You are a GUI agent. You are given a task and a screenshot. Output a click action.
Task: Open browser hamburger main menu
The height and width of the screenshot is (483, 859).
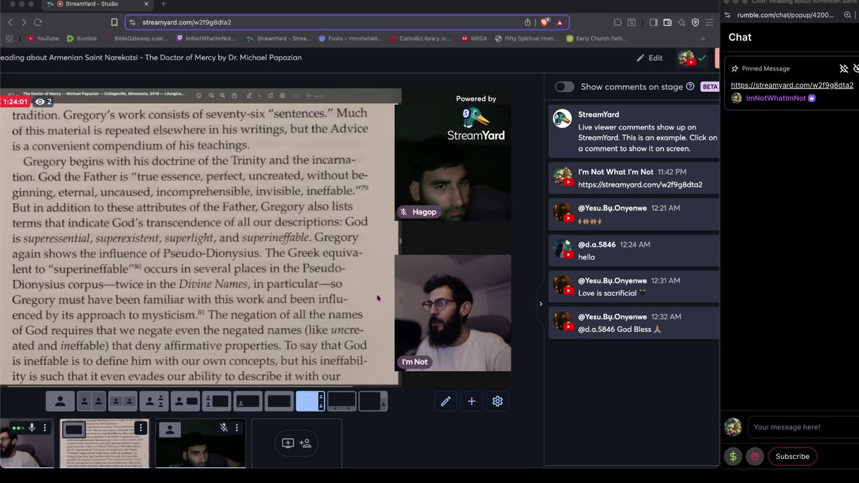coord(709,22)
